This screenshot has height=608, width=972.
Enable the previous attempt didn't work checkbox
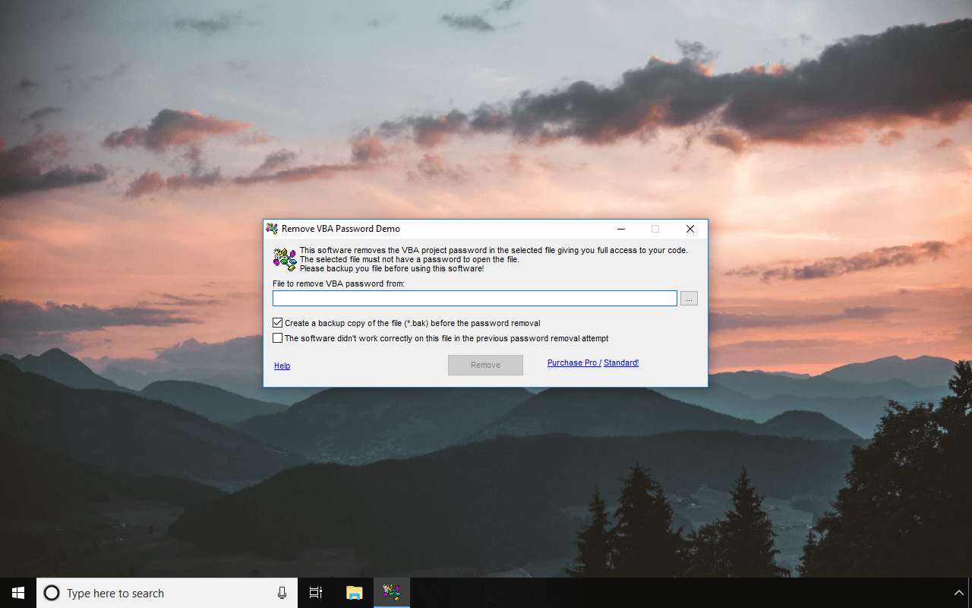click(278, 338)
